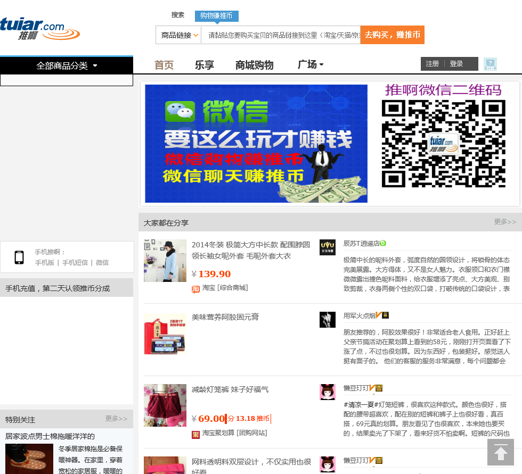The height and width of the screenshot is (474, 522).
Task: Open the 居家波点男士棉拖 article title
Action: [x=50, y=436]
